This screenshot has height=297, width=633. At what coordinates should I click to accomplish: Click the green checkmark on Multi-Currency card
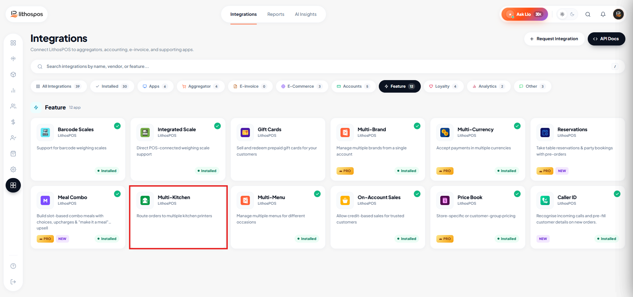click(x=517, y=126)
